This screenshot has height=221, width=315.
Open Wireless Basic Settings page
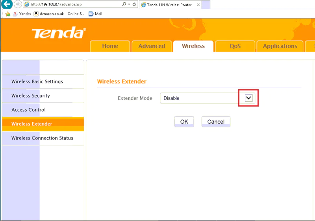coord(43,82)
